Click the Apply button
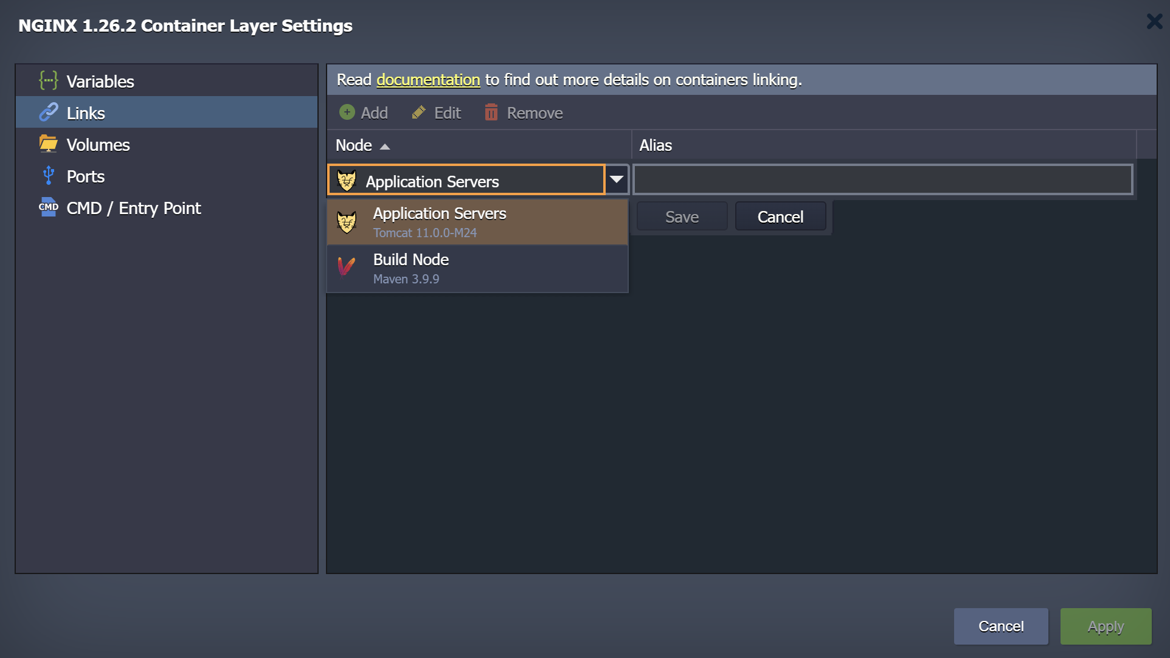Viewport: 1170px width, 658px height. click(x=1105, y=626)
